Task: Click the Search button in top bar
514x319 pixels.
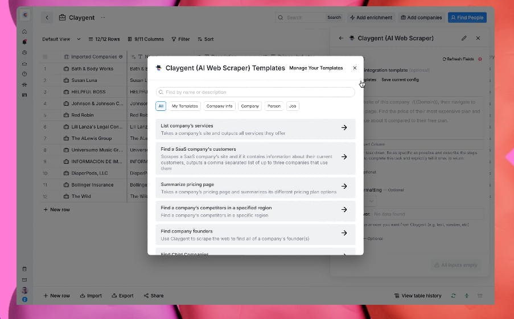Action: click(x=334, y=18)
